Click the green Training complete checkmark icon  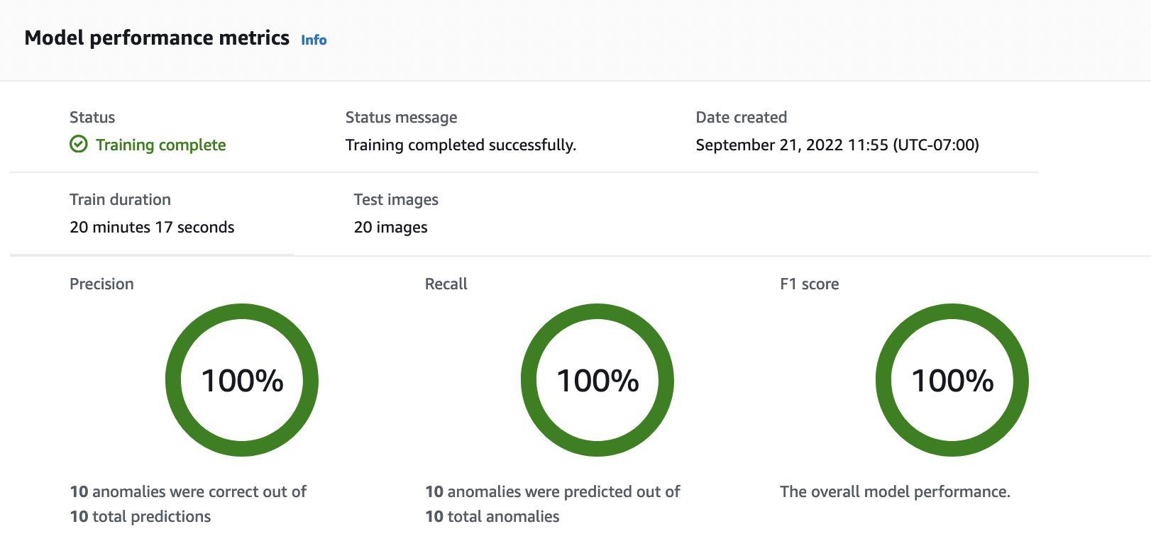pos(79,145)
